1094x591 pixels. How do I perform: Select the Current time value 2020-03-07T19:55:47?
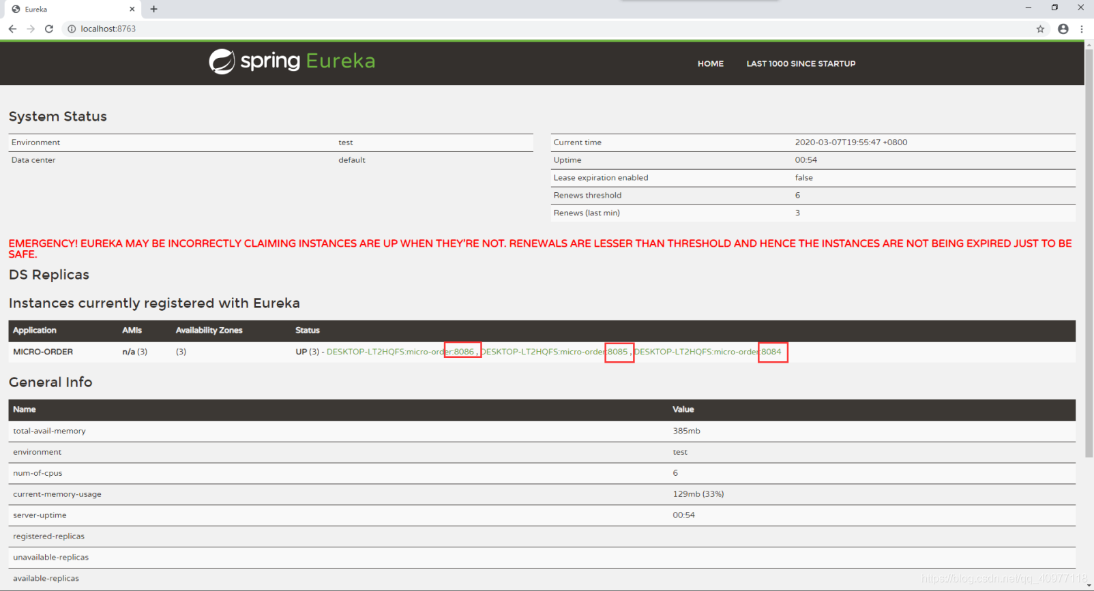(x=851, y=142)
